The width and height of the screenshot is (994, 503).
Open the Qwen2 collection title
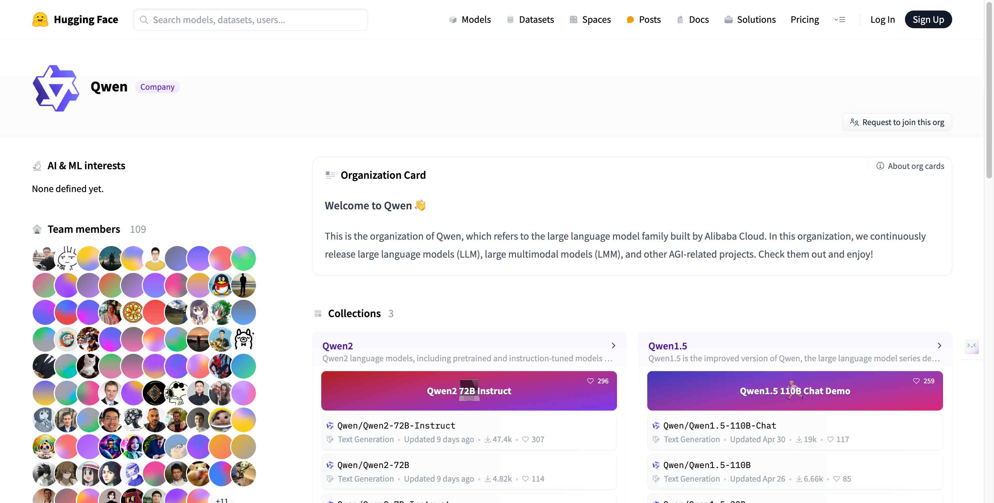click(338, 346)
